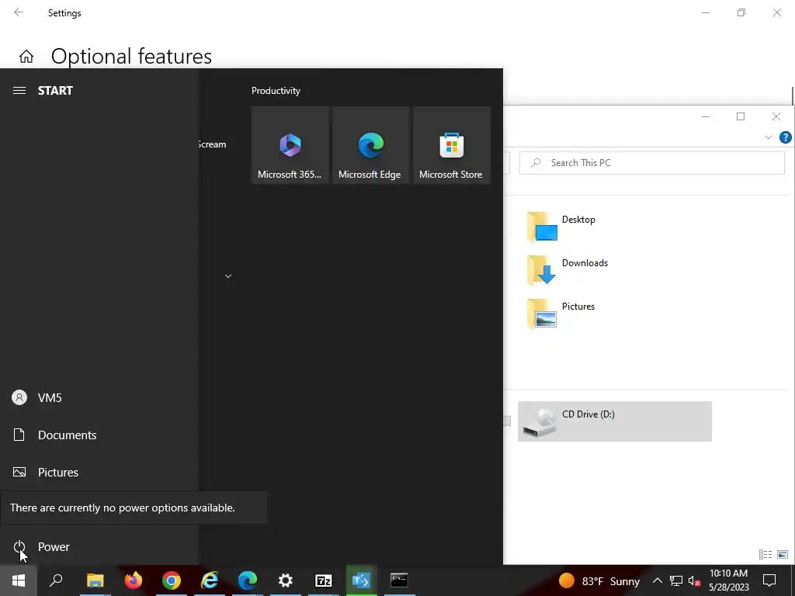Switch to the active blue taskbar app
Viewport: 795px width, 596px height.
pos(362,580)
